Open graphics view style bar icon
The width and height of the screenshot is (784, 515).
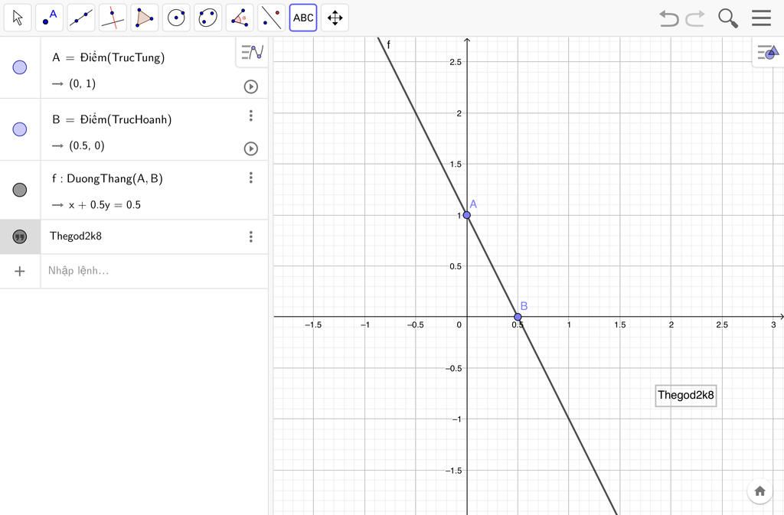coord(768,52)
